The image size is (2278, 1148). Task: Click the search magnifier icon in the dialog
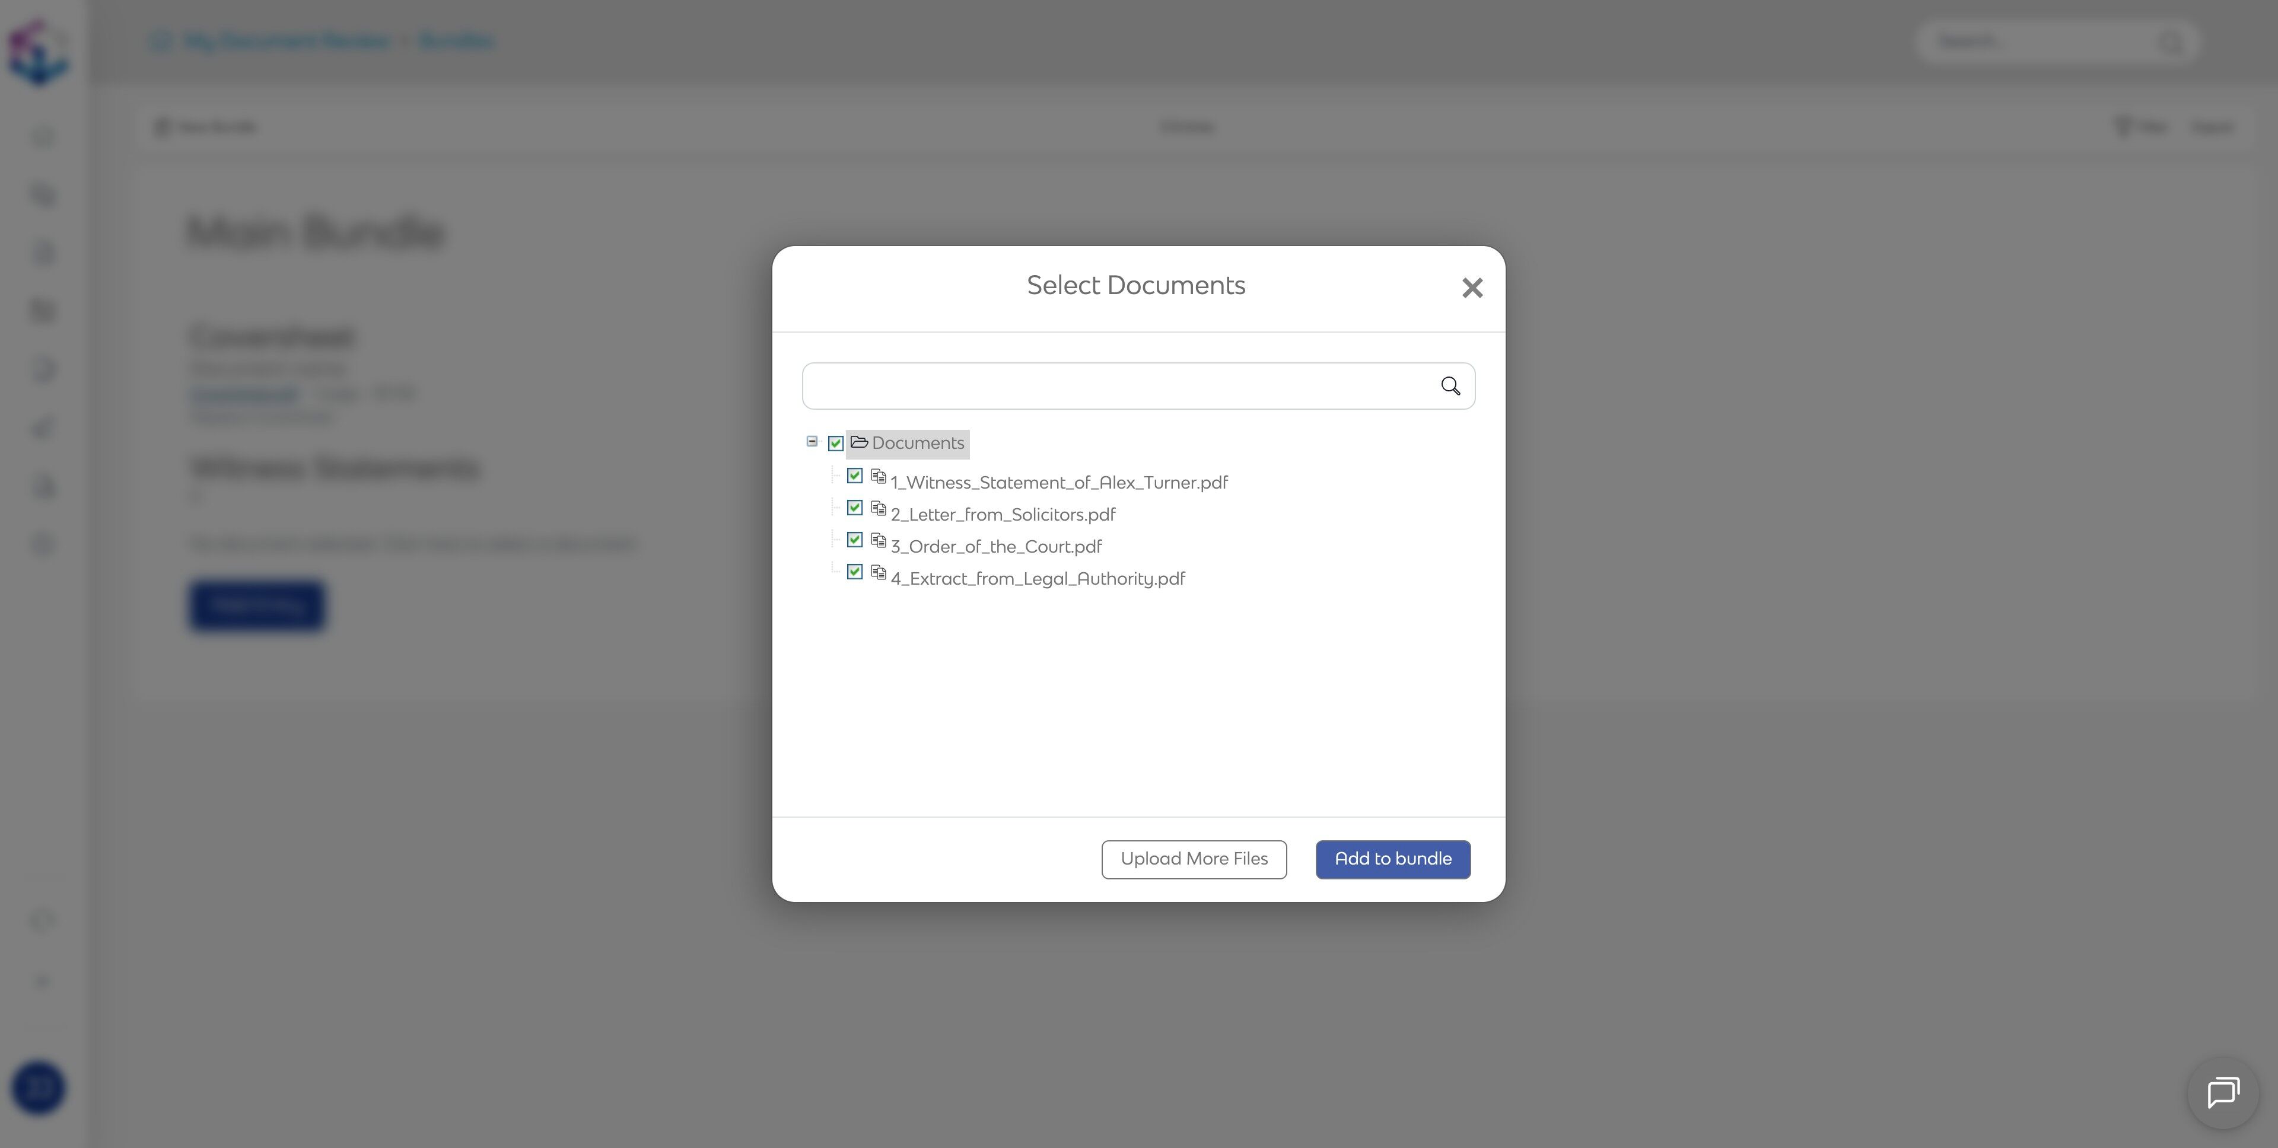[x=1450, y=386]
